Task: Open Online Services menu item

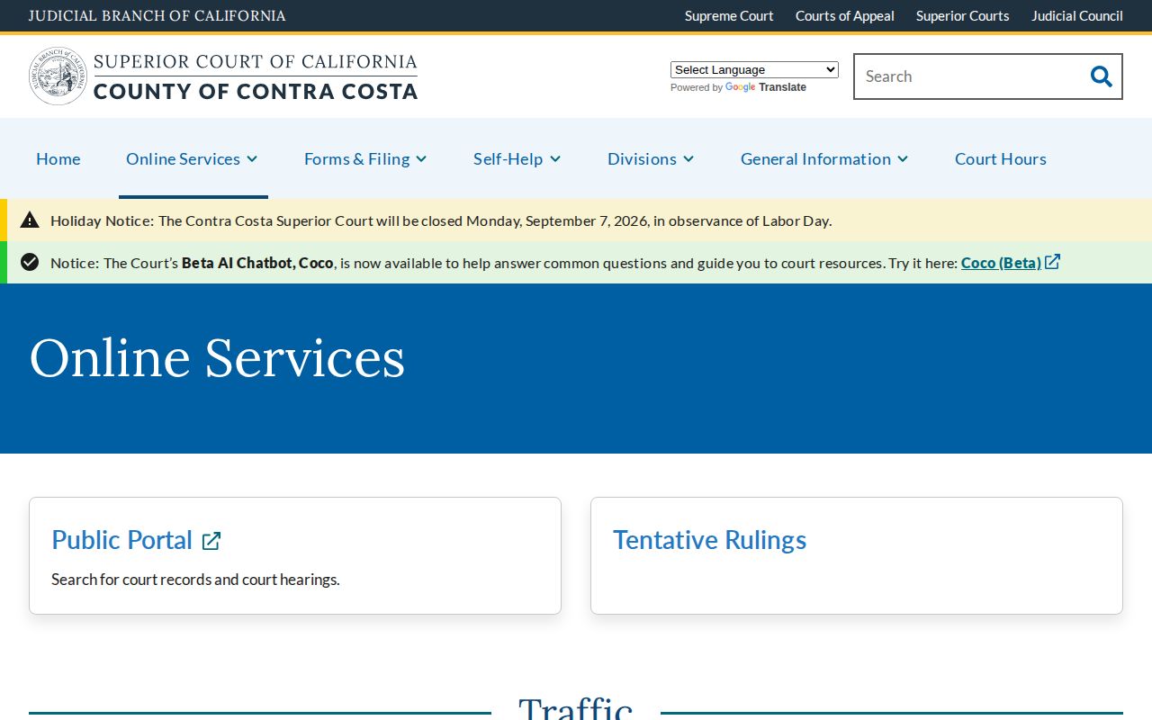Action: [183, 158]
